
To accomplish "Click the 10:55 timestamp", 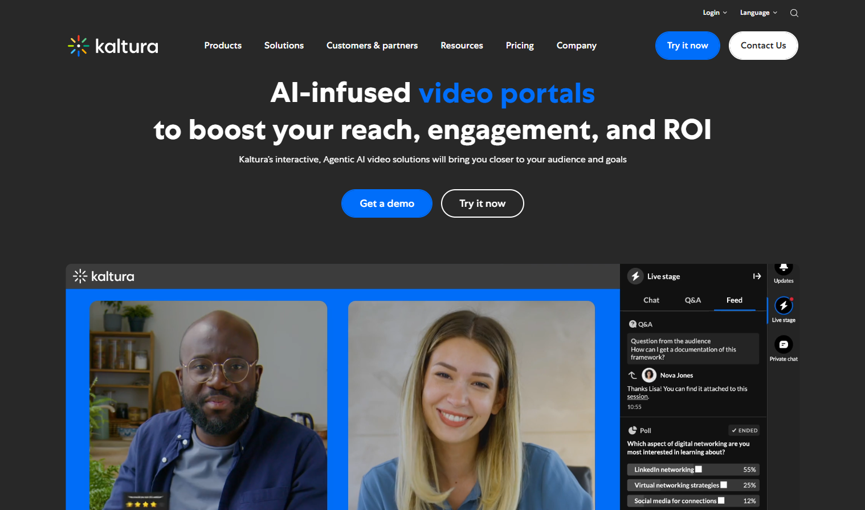I will [634, 407].
